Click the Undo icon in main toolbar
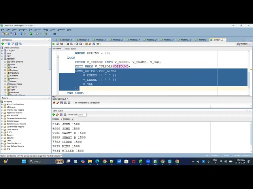 (x=21, y=34)
